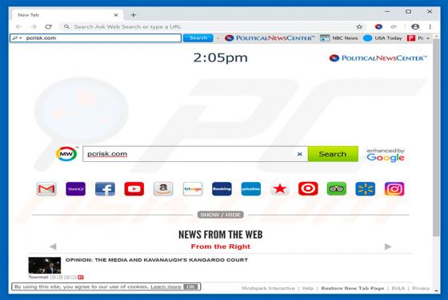Open the NBC News toolbar link

[x=339, y=37]
